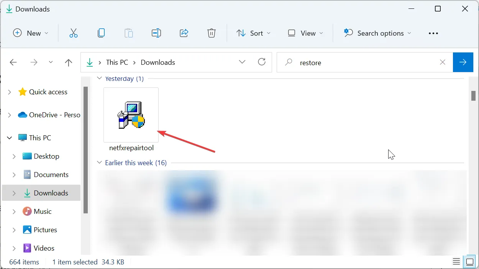Click the 664 items status text

click(x=24, y=262)
